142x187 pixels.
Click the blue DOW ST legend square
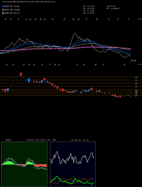point(3,6)
